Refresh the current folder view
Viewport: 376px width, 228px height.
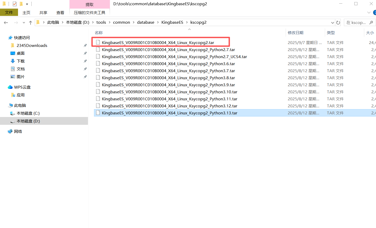pyautogui.click(x=338, y=23)
